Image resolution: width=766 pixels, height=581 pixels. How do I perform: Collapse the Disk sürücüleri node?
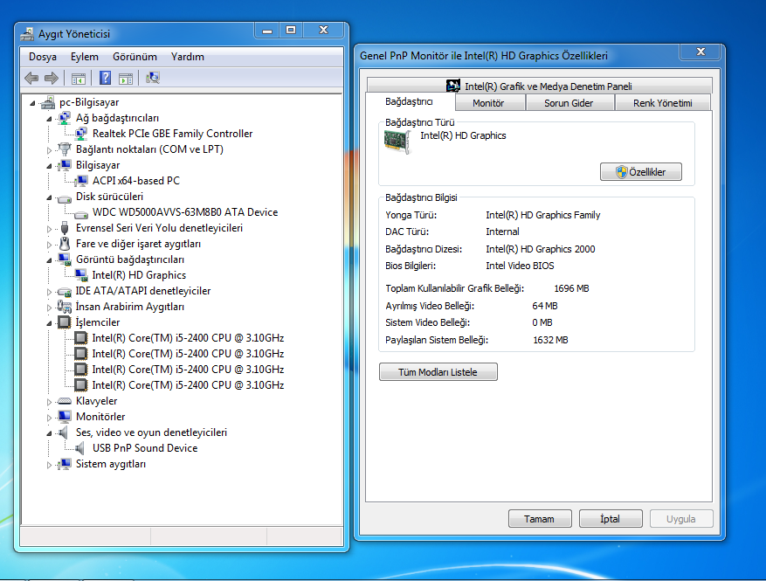(x=49, y=197)
